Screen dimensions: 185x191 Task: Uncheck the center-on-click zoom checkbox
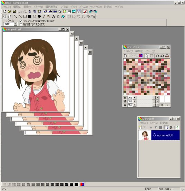(21, 21)
